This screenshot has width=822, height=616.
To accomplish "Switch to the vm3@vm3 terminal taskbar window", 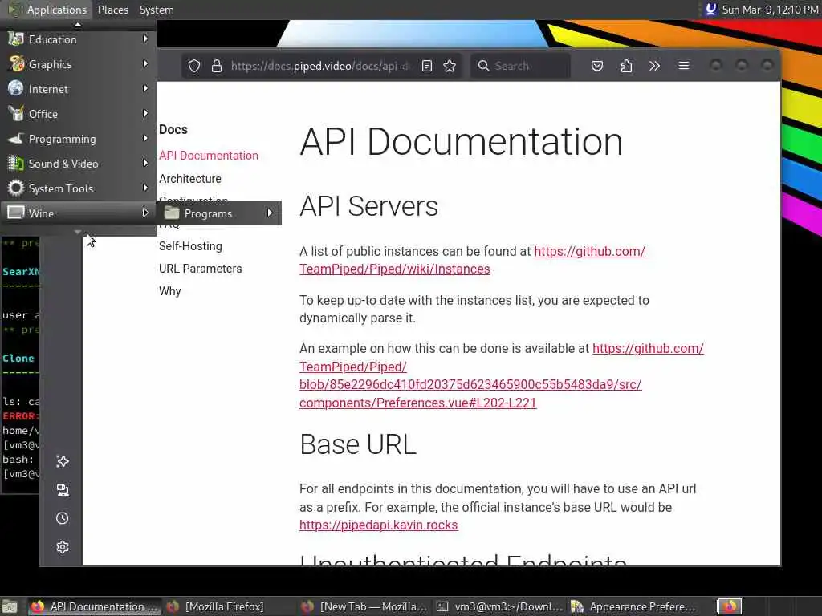I will [499, 606].
